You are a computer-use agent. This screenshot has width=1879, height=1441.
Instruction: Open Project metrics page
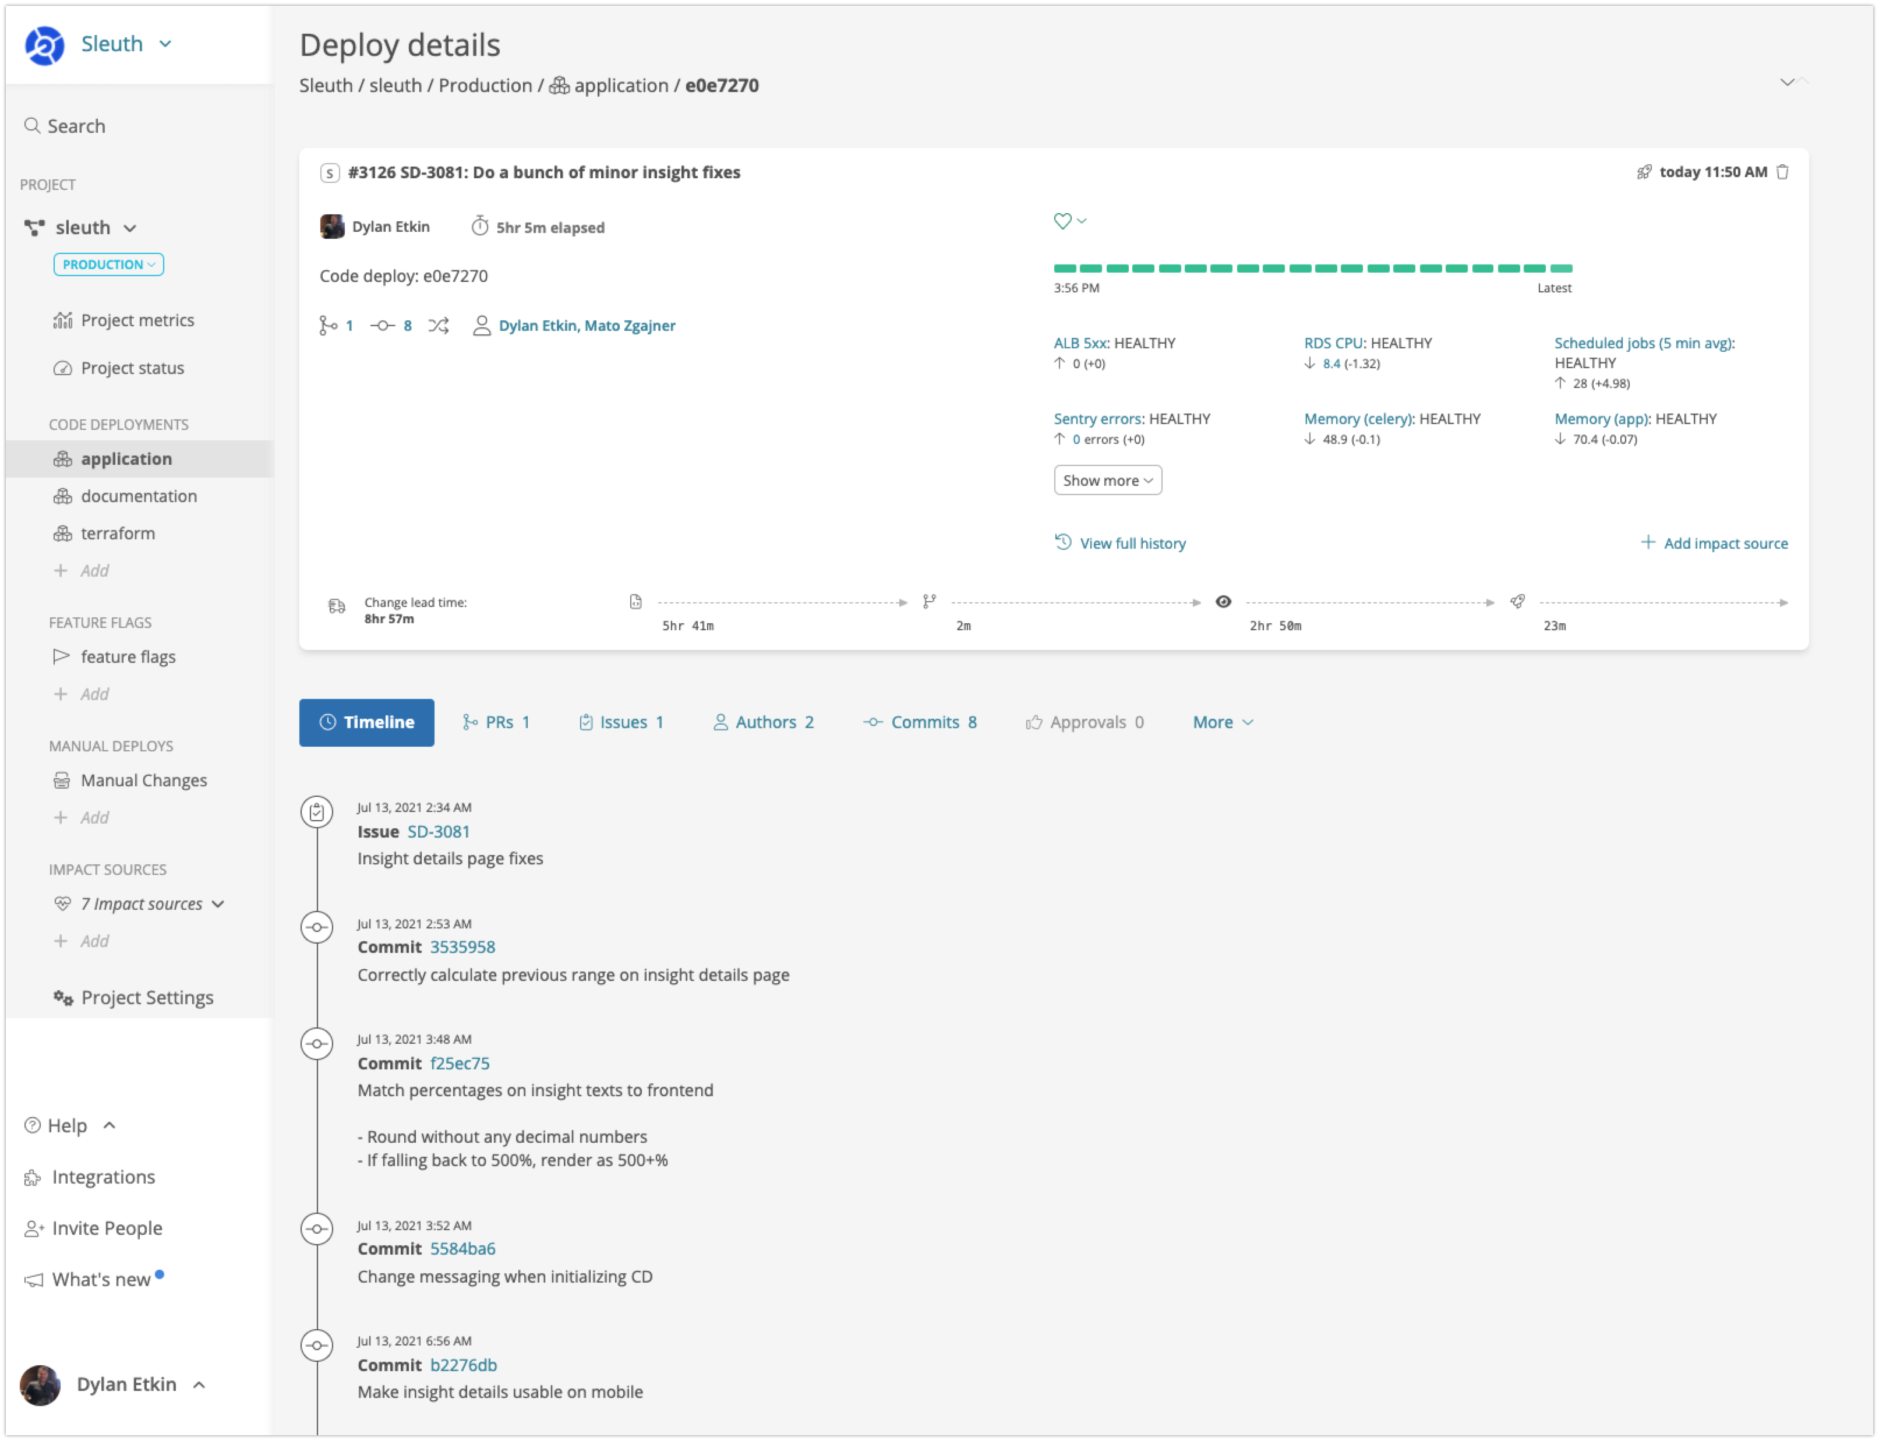[x=123, y=320]
